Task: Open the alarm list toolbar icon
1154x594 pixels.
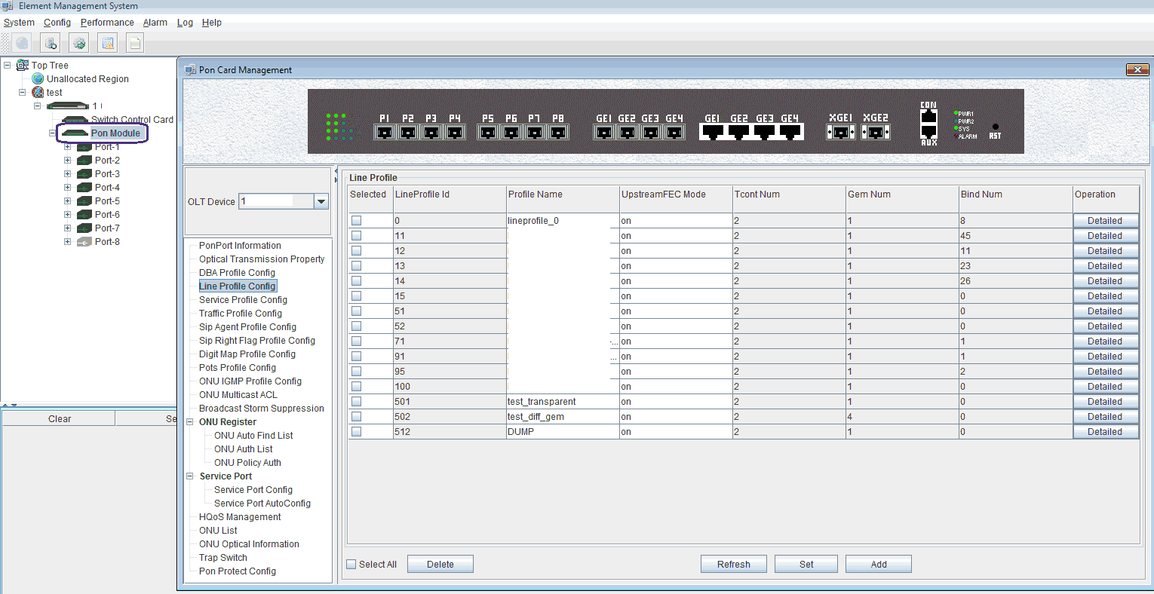Action: (x=108, y=43)
